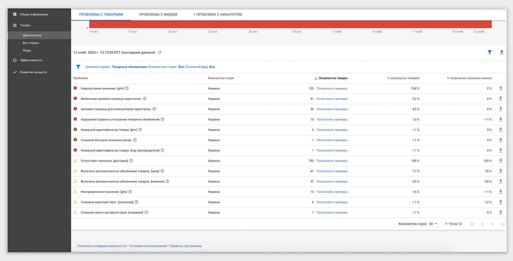The height and width of the screenshot is (261, 513).
Task: Go to Развитие аккаунта section
Action: 33,72
